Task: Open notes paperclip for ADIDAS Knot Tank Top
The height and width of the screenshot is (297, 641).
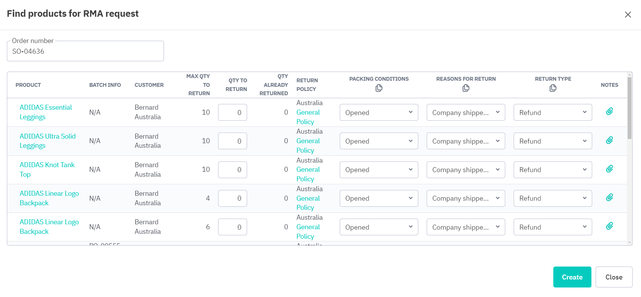Action: coord(609,169)
